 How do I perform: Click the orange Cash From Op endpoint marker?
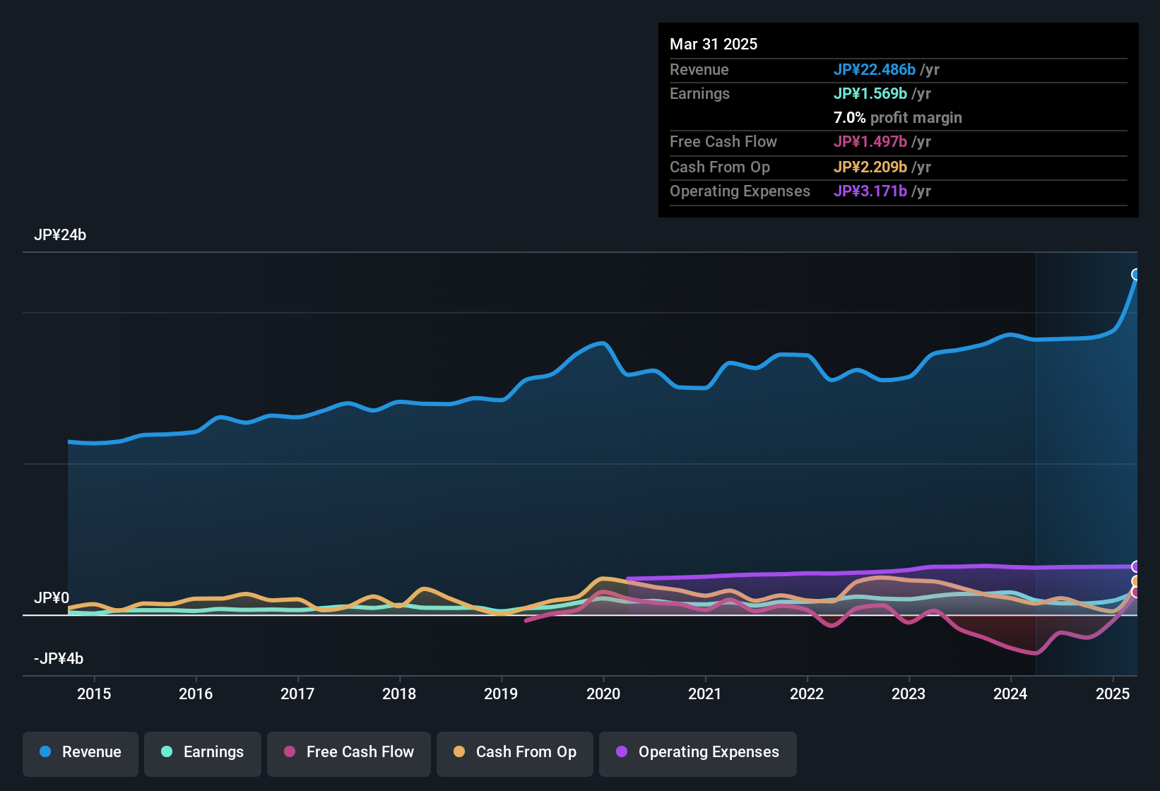(x=1136, y=582)
